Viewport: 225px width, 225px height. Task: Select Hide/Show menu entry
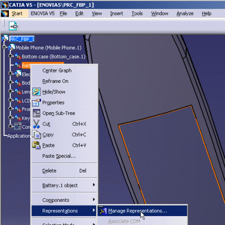[x=64, y=92]
